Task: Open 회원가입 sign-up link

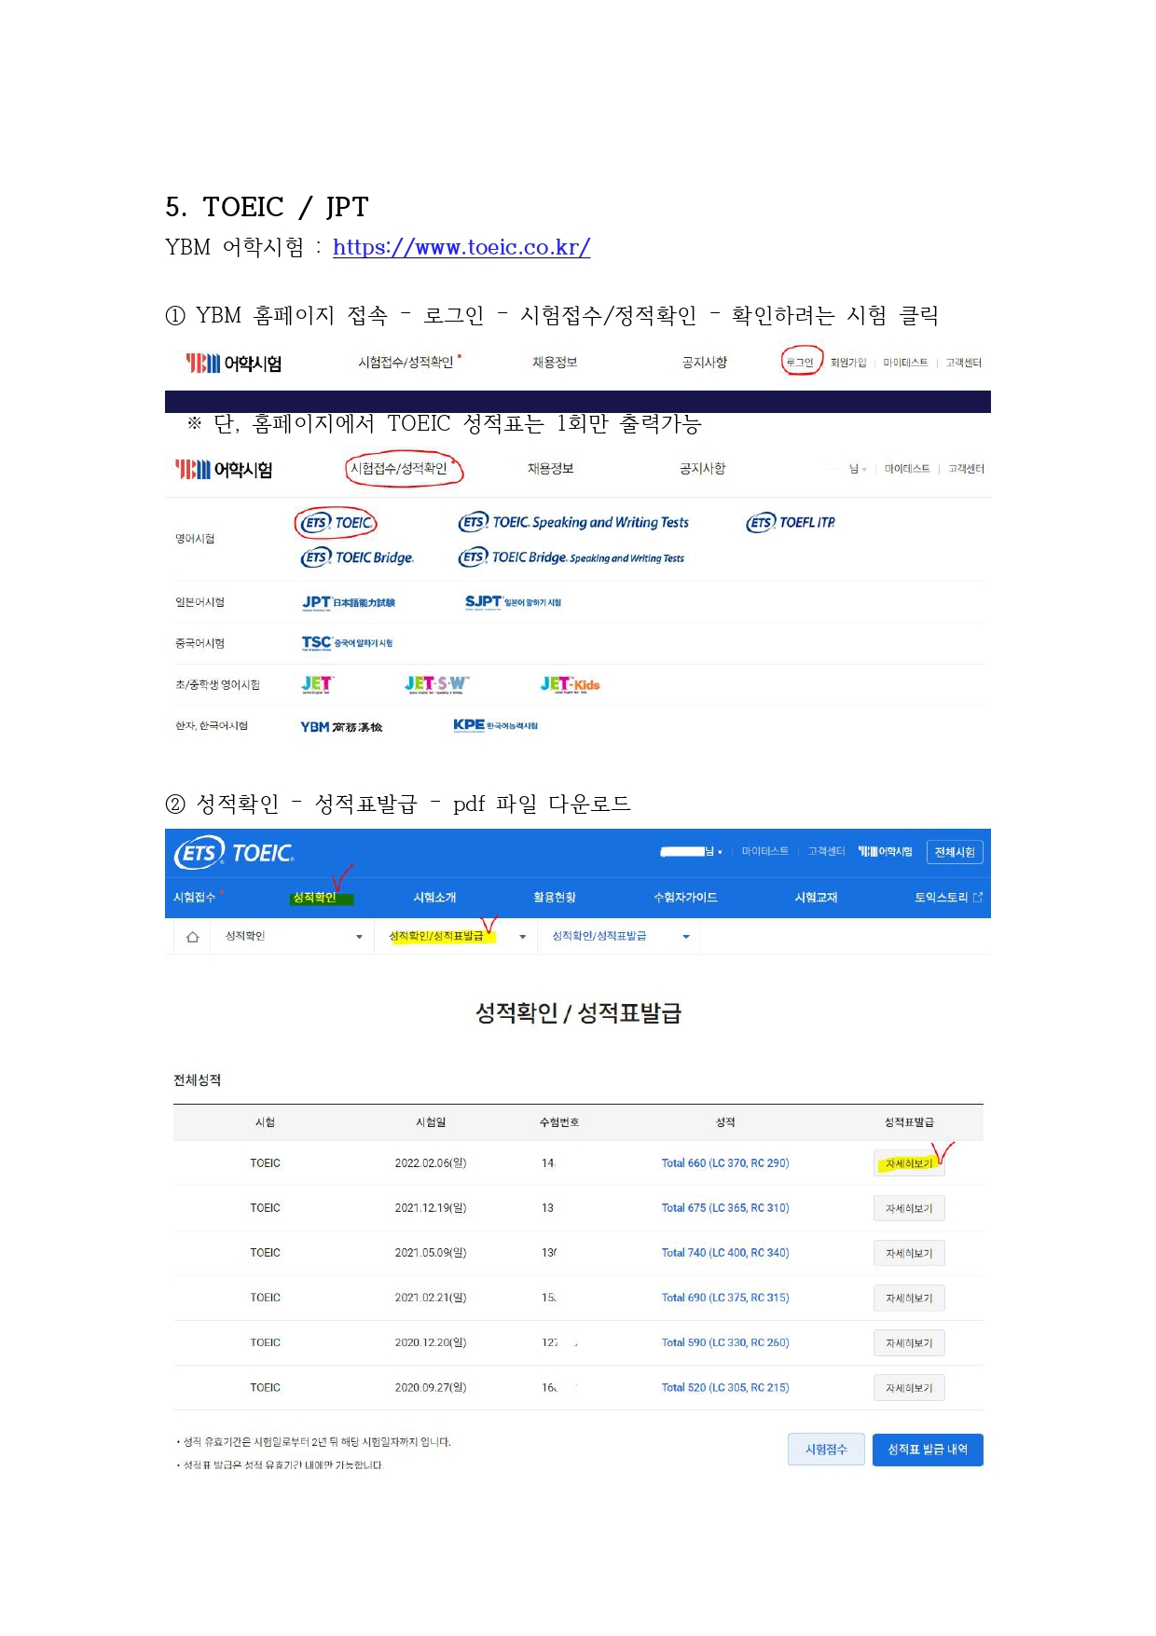Action: click(x=848, y=363)
